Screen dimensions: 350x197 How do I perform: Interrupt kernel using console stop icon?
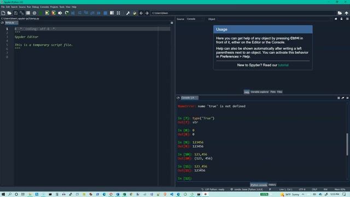coord(339,98)
